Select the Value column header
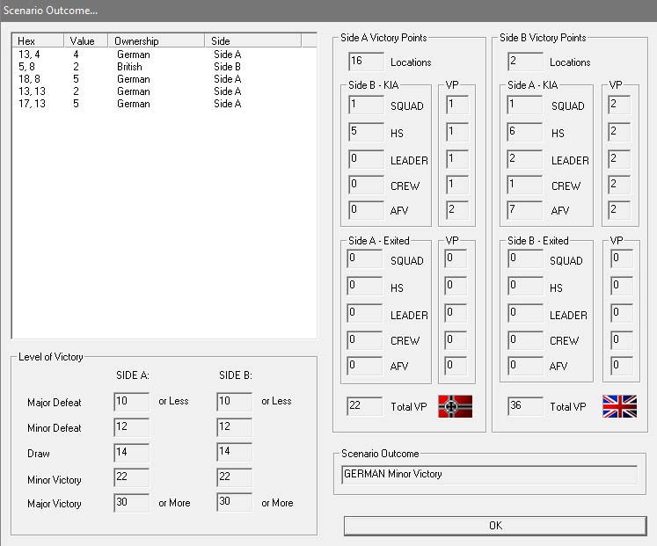Image resolution: width=657 pixels, height=546 pixels. (x=86, y=40)
